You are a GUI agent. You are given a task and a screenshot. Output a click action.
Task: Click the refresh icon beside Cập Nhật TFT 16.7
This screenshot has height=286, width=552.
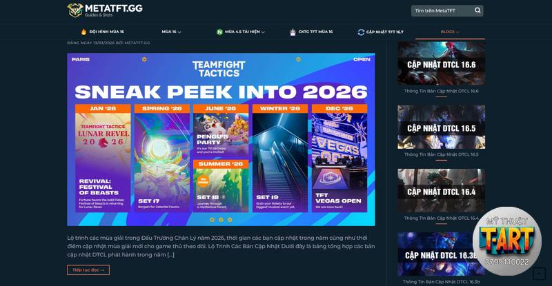pyautogui.click(x=361, y=32)
